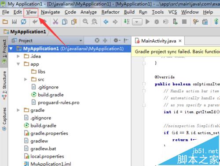The image size is (220, 166).
Task: Click the Back navigation blue arrow
Action: click(x=106, y=22)
